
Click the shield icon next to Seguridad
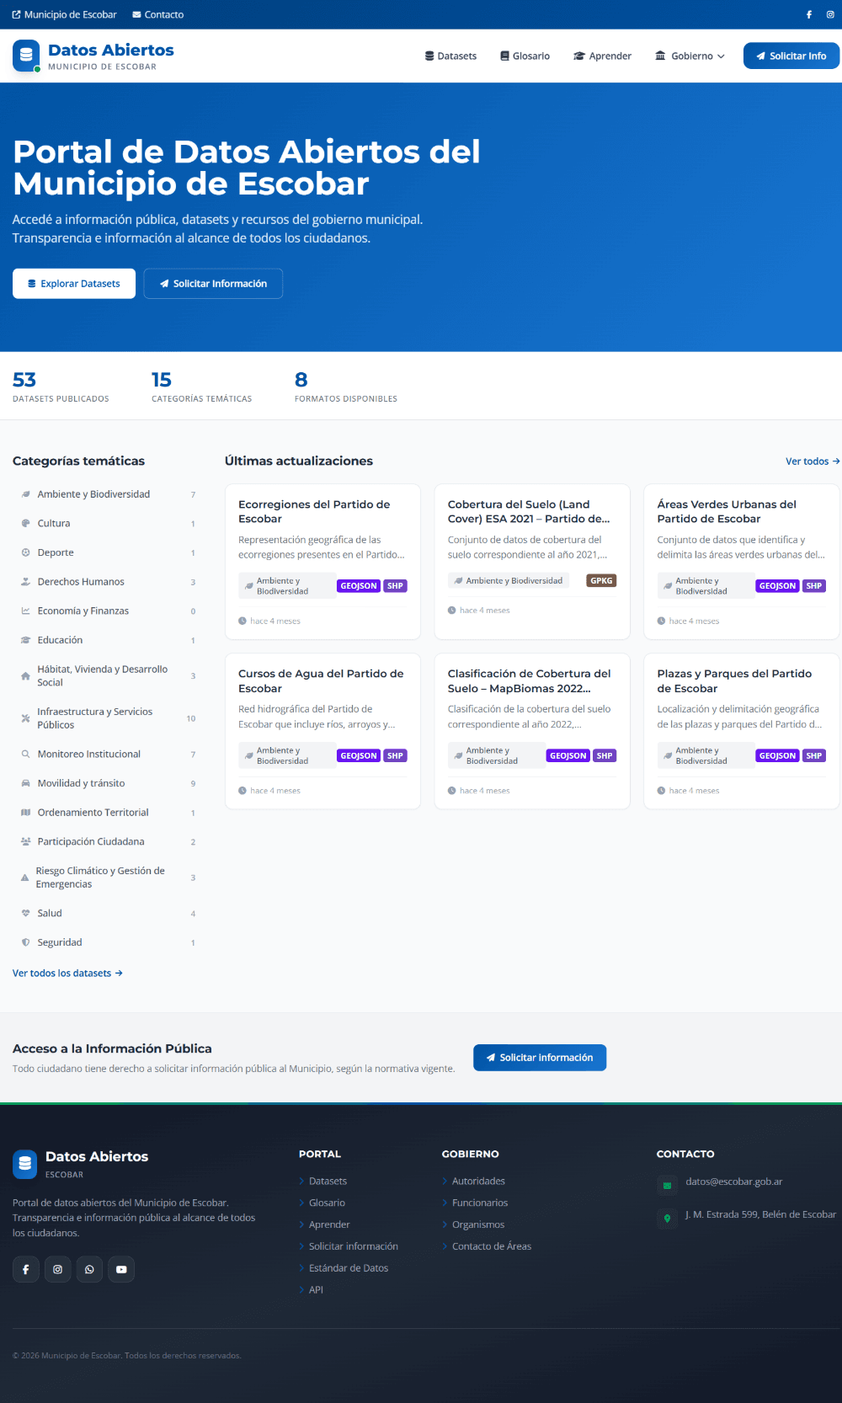click(x=26, y=942)
